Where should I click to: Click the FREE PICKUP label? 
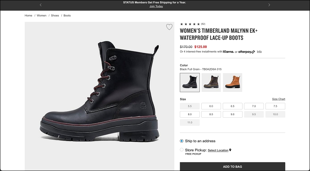[x=193, y=154]
